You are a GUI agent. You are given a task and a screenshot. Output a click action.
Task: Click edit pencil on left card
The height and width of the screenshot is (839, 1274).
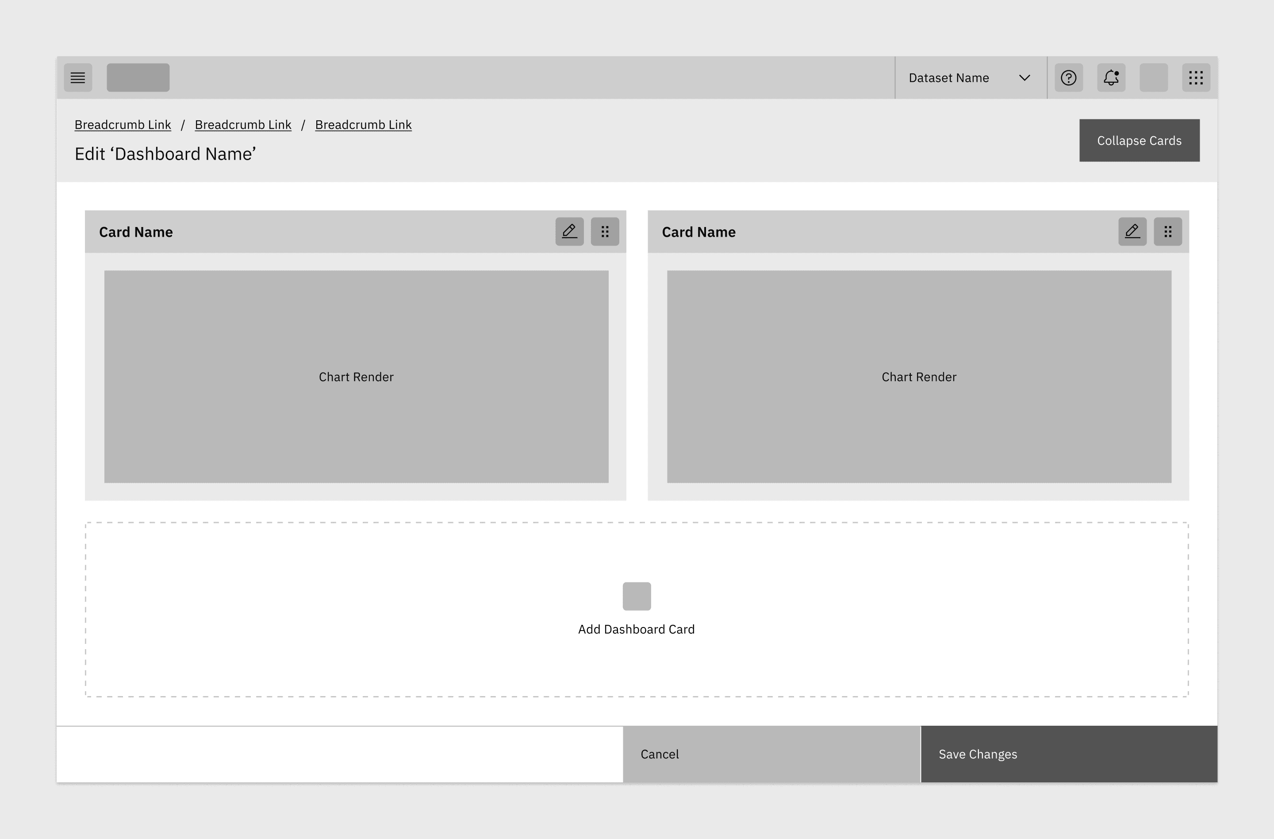pos(569,231)
